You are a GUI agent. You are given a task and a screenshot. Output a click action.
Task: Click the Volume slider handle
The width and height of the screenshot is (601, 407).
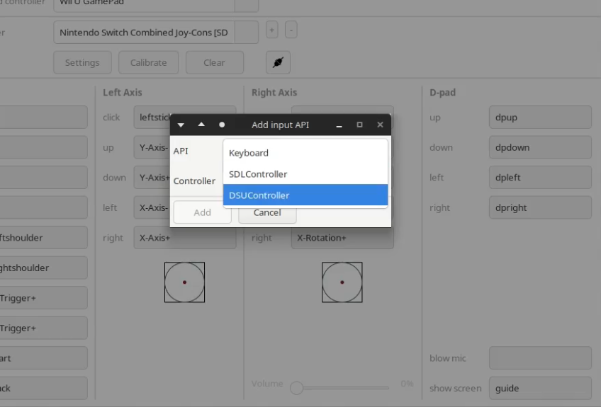click(297, 387)
